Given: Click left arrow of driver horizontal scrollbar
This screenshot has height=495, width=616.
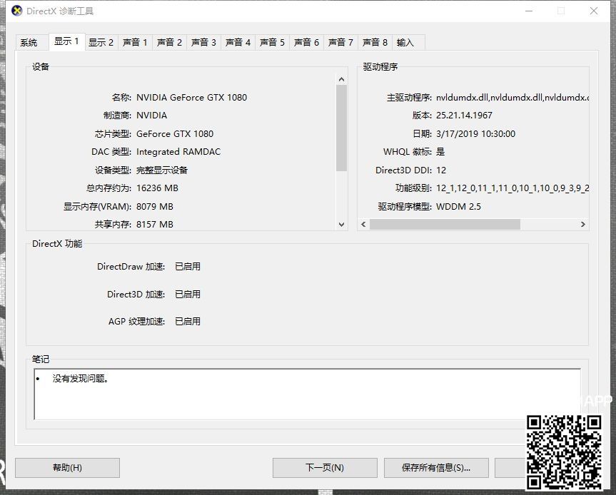Looking at the screenshot, I should pos(363,224).
